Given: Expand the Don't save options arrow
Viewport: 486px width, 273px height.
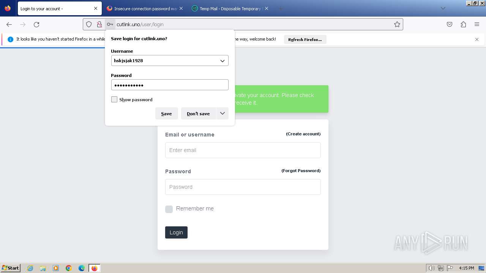Looking at the screenshot, I should [222, 113].
